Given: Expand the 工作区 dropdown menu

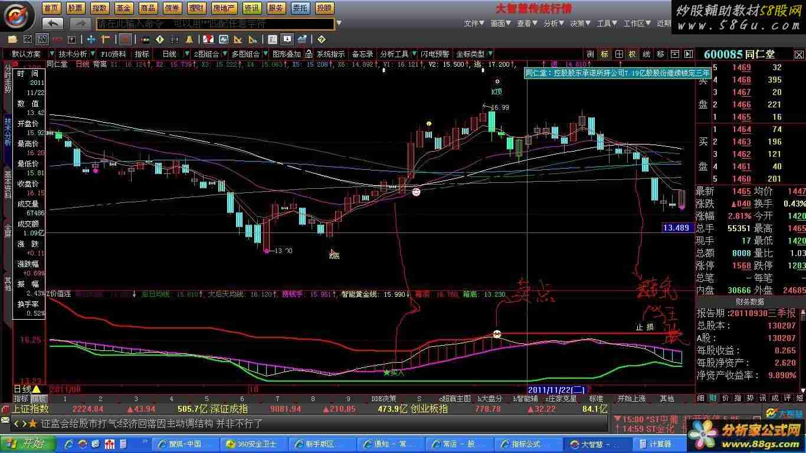Looking at the screenshot, I should tap(637, 24).
